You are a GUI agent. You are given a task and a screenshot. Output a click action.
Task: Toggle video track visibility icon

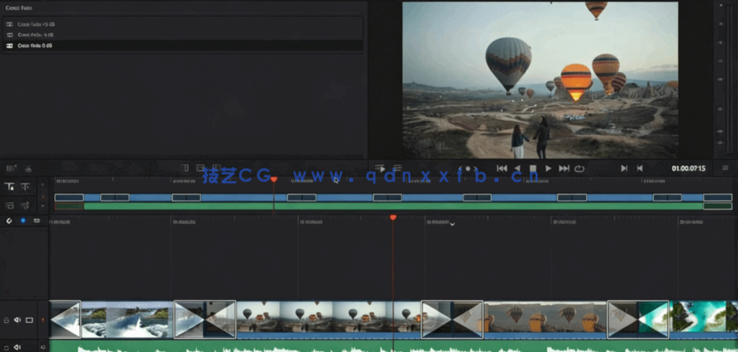(29, 320)
